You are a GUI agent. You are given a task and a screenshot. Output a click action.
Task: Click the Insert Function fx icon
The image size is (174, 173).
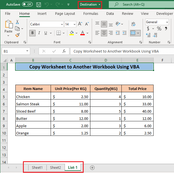(64, 51)
